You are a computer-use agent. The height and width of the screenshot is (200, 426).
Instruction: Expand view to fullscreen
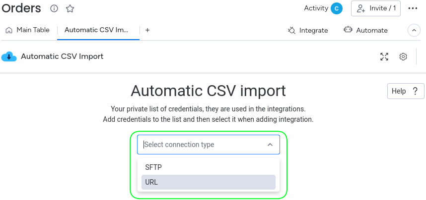pos(384,56)
